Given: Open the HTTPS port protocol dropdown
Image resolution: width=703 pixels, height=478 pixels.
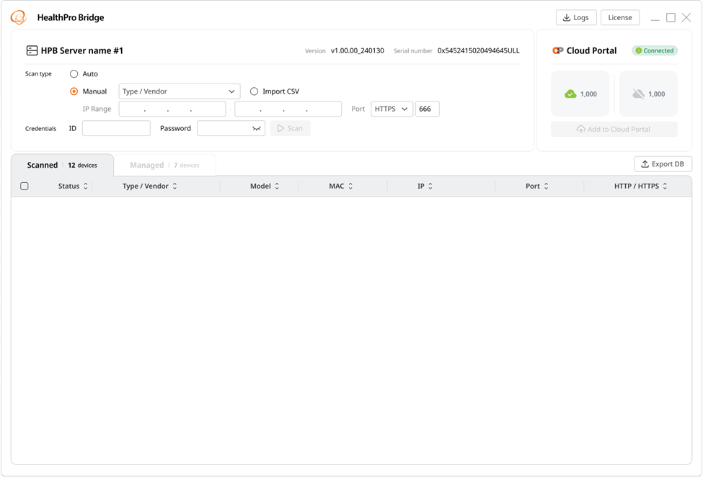Looking at the screenshot, I should coord(392,109).
